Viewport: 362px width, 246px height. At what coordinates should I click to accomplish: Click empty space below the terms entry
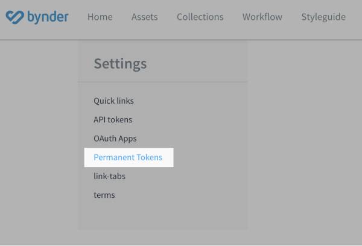coord(163,216)
